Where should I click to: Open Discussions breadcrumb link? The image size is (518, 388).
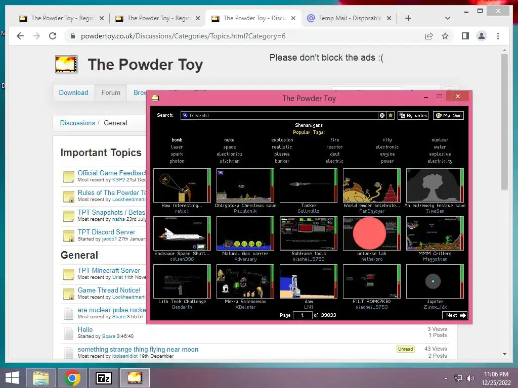(x=77, y=123)
